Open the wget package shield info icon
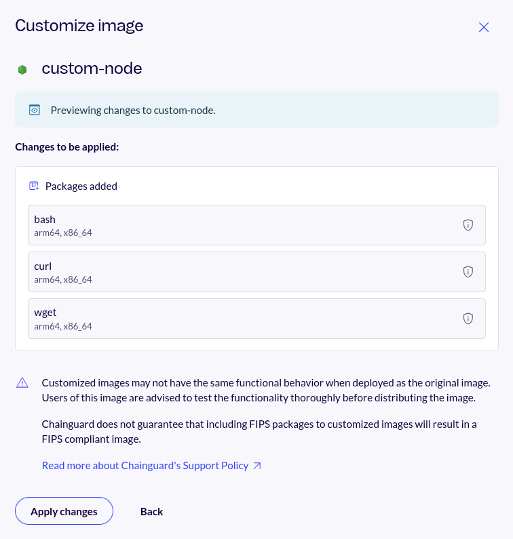 468,319
